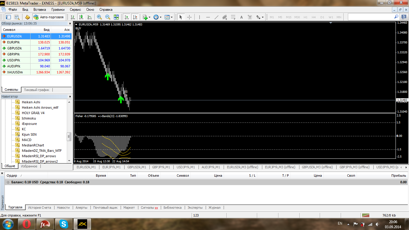Select the vertical line tool
The width and height of the screenshot is (409, 230).
pyautogui.click(x=199, y=17)
